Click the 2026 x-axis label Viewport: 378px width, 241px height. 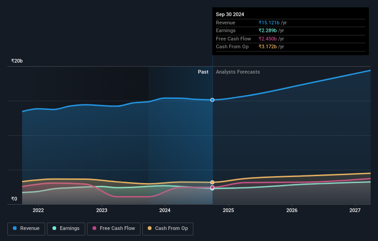coord(292,211)
